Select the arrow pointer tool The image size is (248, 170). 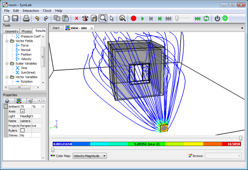tap(112, 18)
